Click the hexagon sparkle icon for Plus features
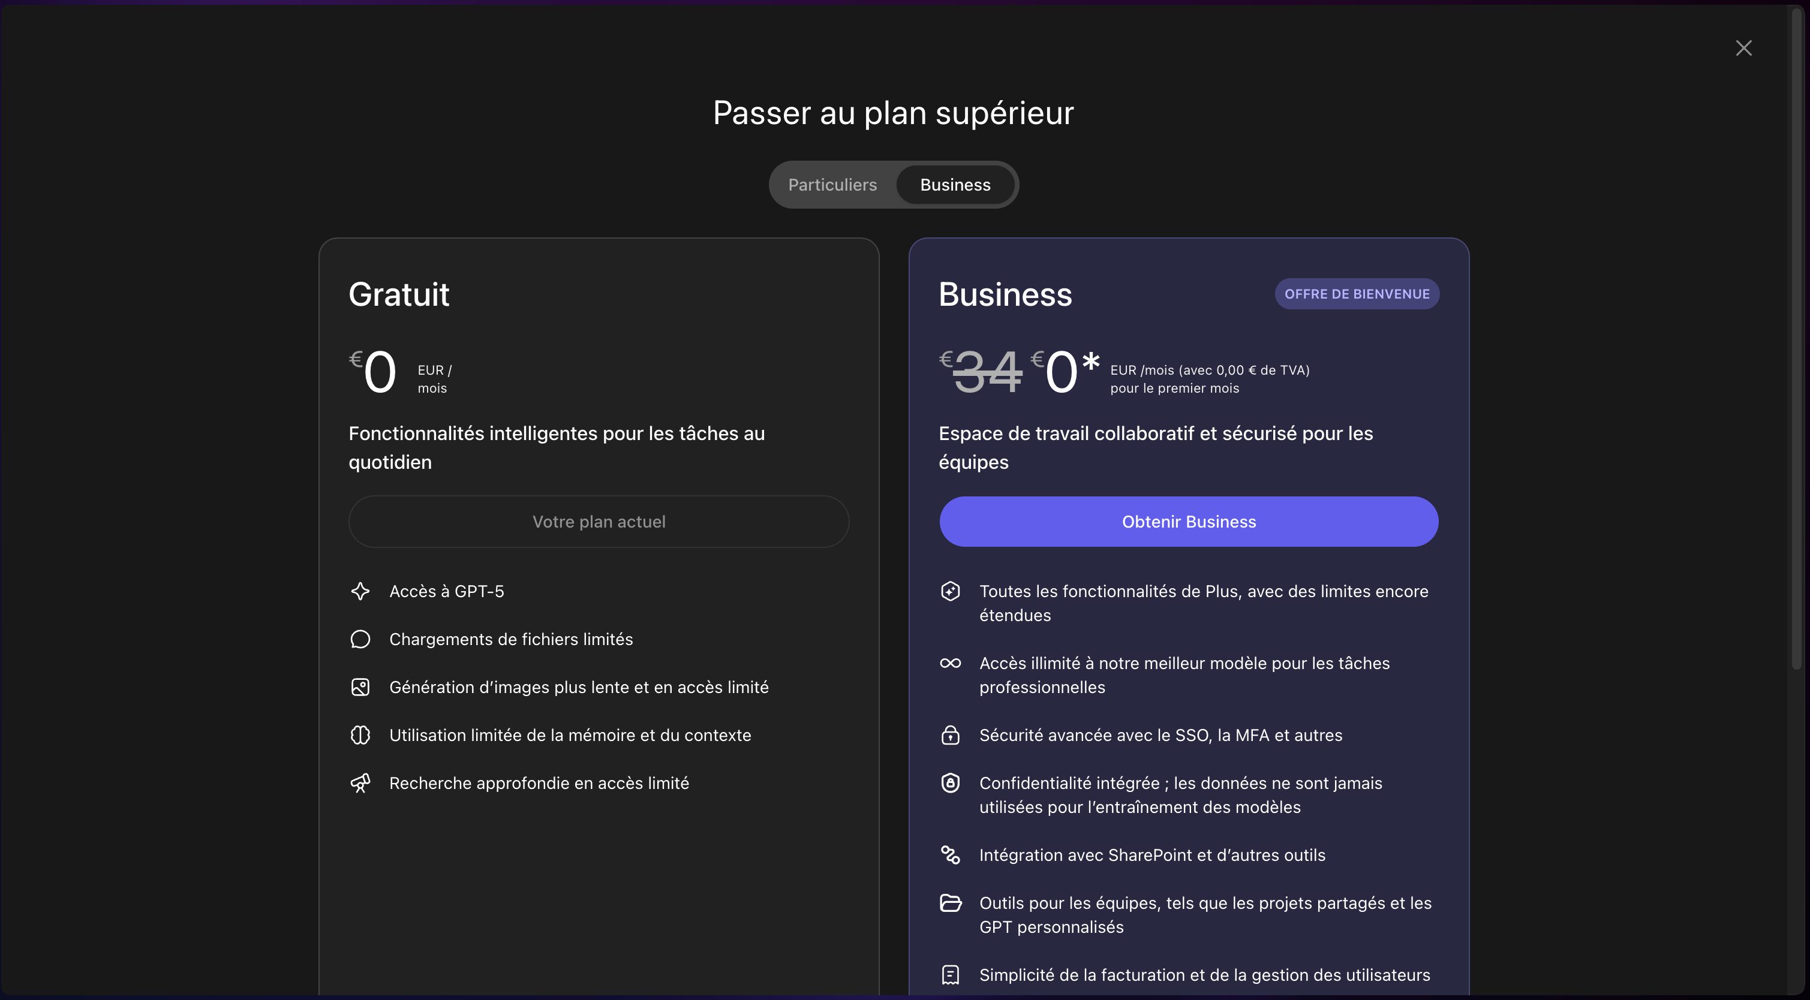Viewport: 1810px width, 1000px height. tap(950, 591)
